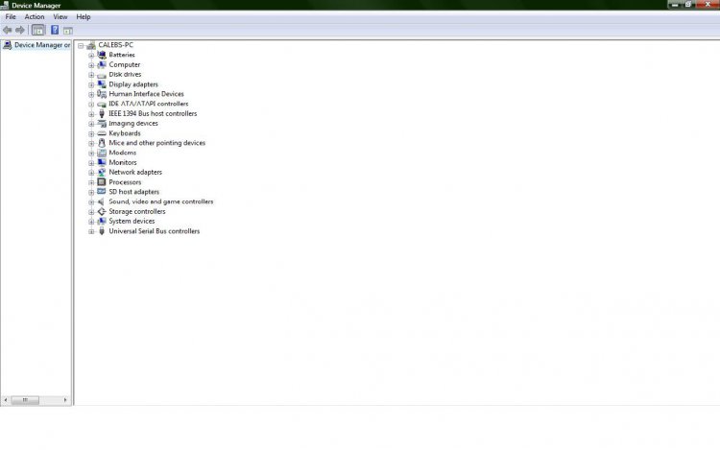Expand the Processors node
720x450 pixels.
(91, 182)
